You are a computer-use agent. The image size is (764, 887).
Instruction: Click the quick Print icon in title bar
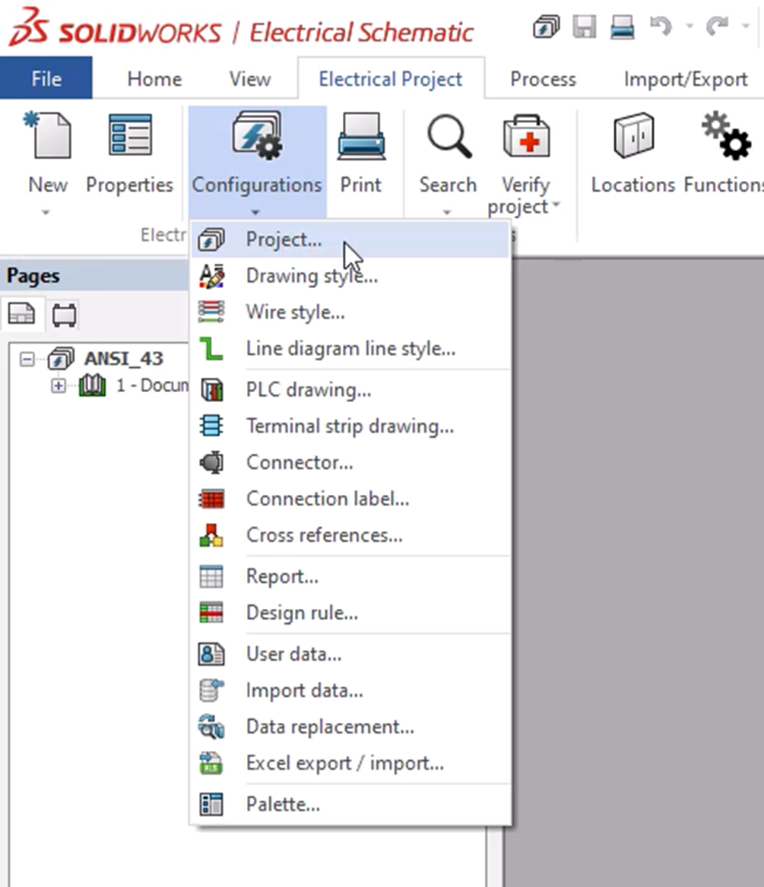tap(622, 27)
